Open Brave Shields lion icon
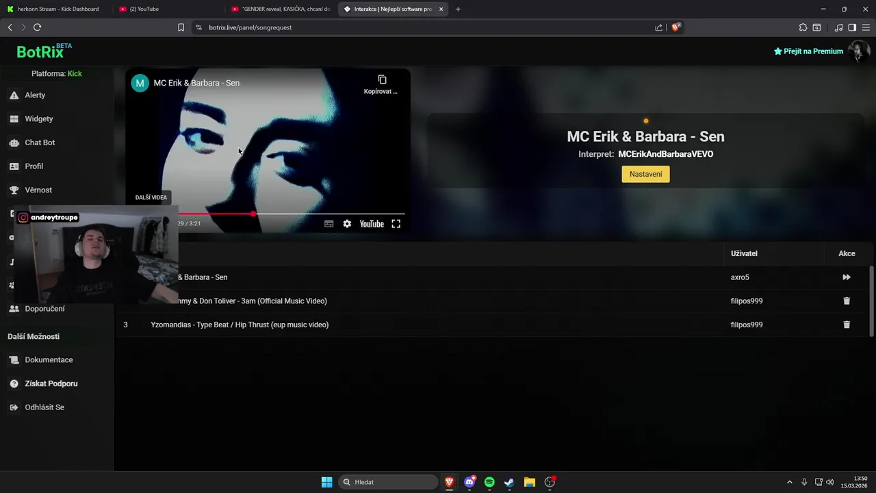Screen dimensions: 876x493 675,27
